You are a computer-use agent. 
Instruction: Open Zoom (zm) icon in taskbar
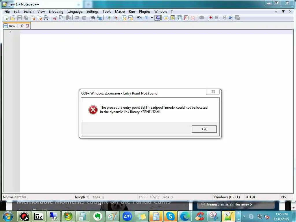click(127, 216)
